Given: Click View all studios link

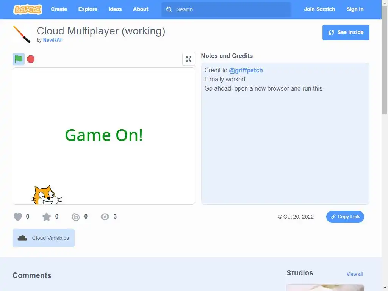Looking at the screenshot, I should coord(355,274).
